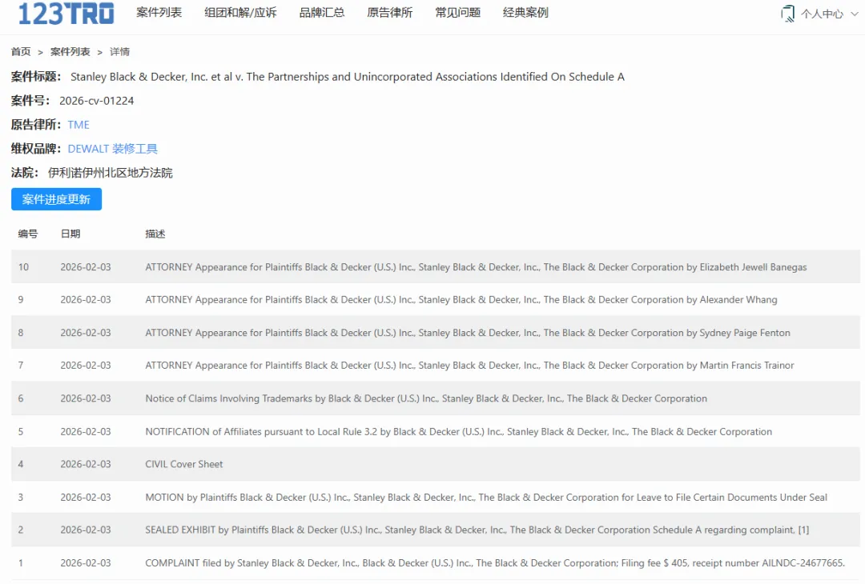Image resolution: width=865 pixels, height=584 pixels.
Task: Click the 维权品牌 field label
Action: (36, 149)
